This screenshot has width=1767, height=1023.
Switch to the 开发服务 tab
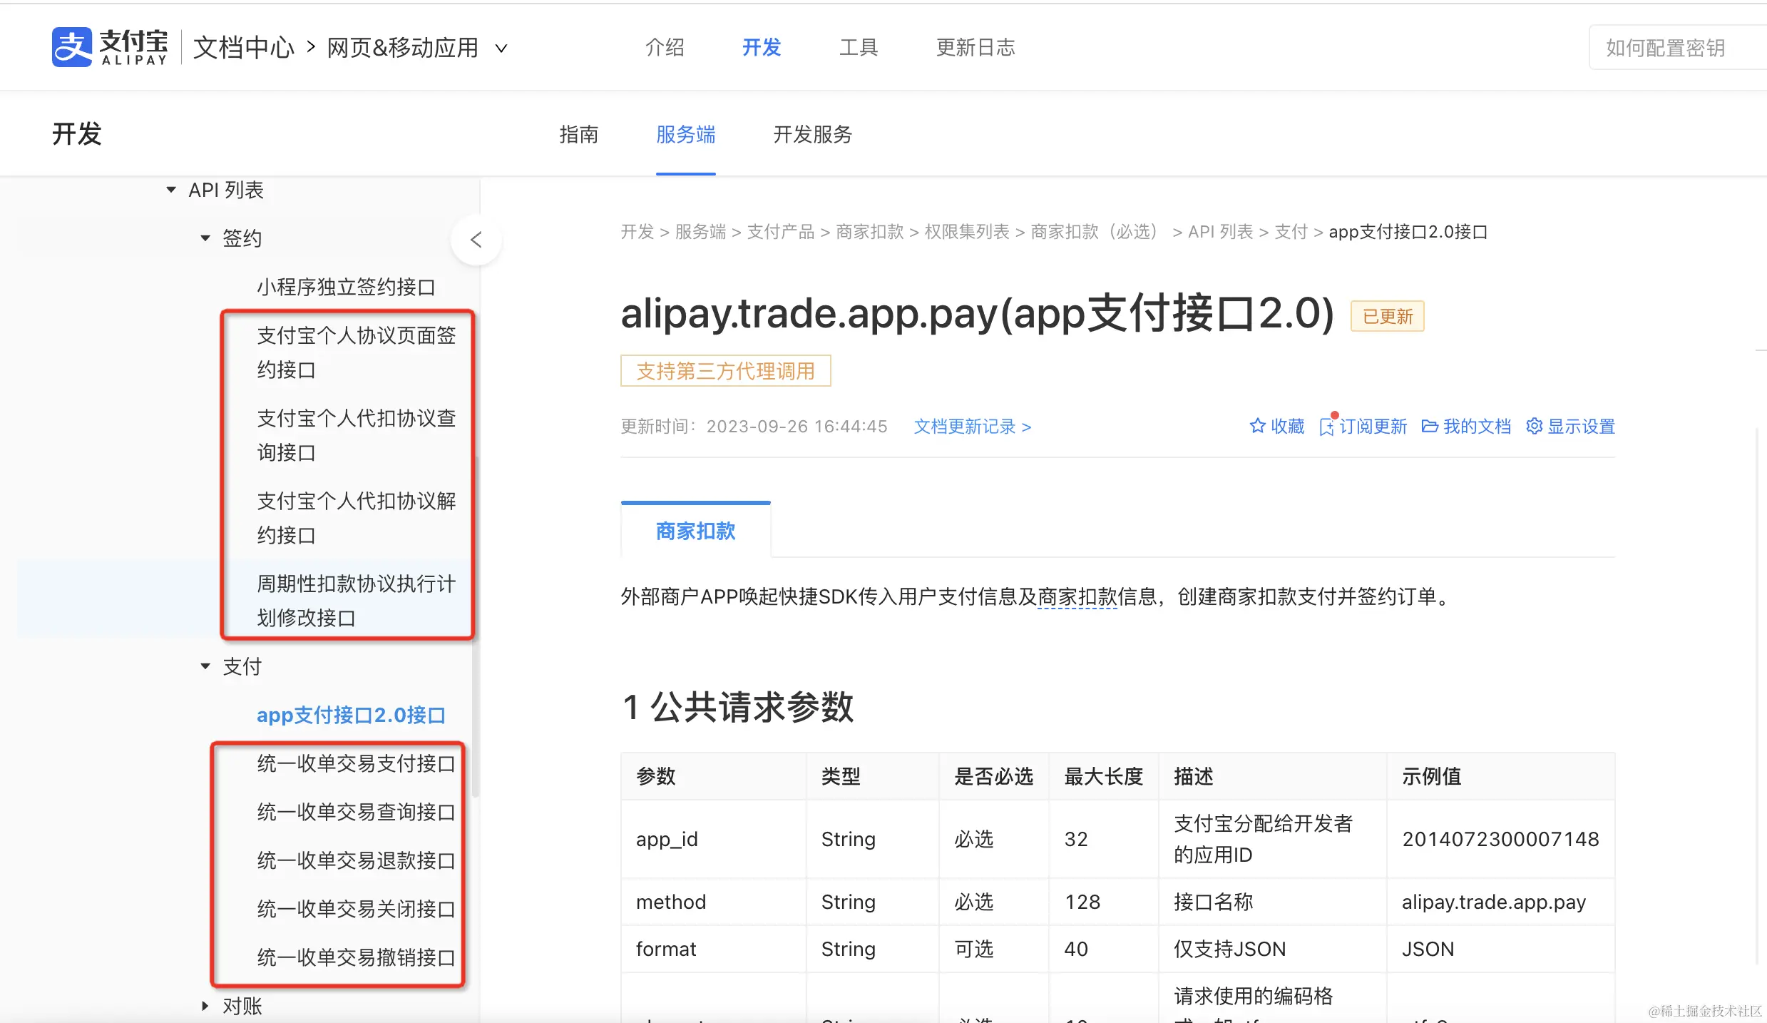tap(813, 134)
